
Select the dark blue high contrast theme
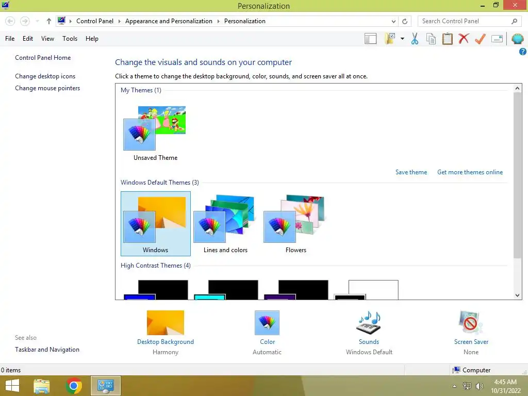click(156, 290)
